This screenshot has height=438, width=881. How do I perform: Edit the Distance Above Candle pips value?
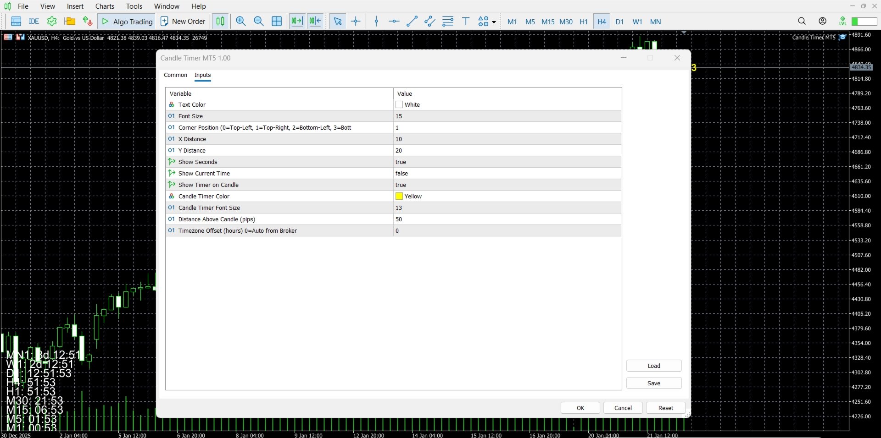[x=507, y=219]
